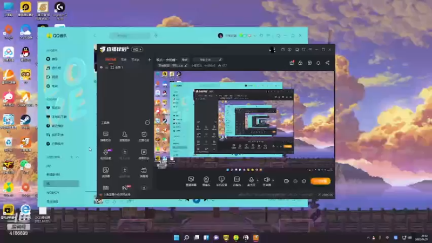Open the curtain icon tool in bottom toolbox row
432x243 pixels.
pyautogui.click(x=105, y=188)
